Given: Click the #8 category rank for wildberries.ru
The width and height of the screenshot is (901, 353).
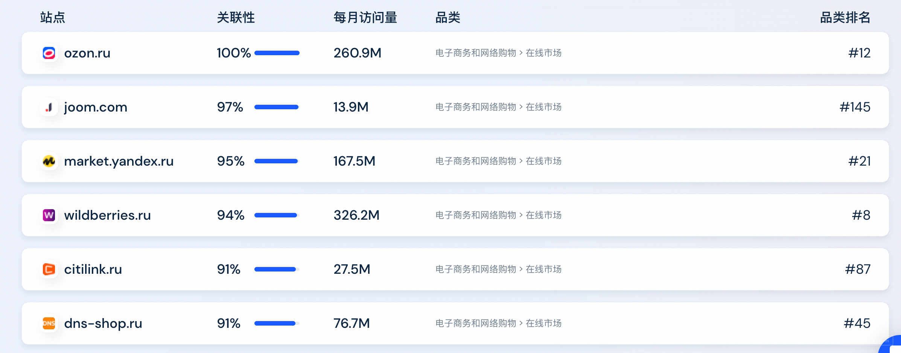Looking at the screenshot, I should 861,215.
